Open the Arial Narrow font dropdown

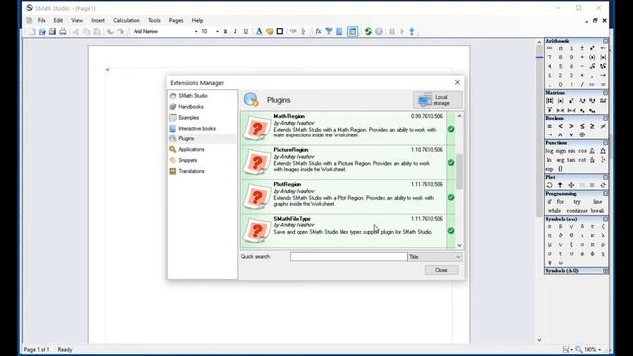pyautogui.click(x=196, y=31)
